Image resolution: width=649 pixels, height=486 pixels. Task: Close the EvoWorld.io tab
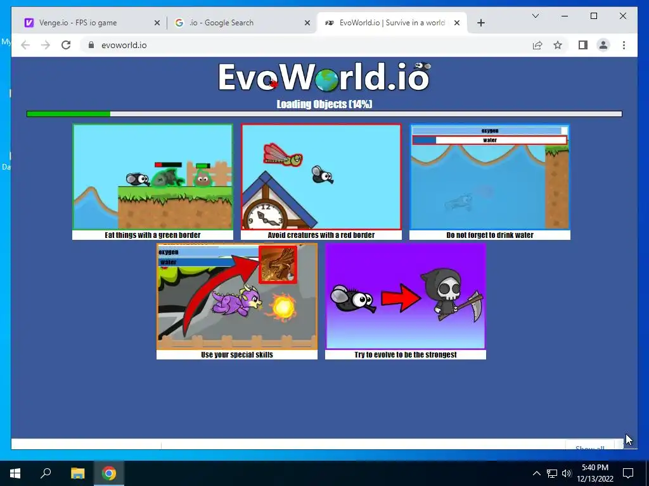(457, 23)
